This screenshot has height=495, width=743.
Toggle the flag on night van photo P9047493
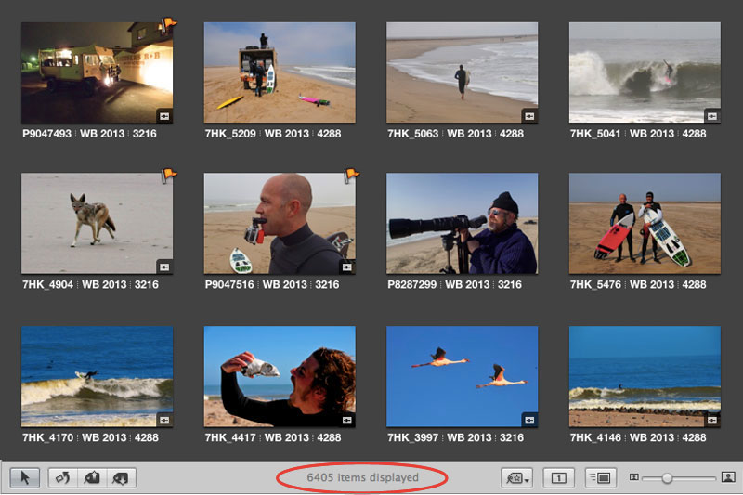(168, 23)
